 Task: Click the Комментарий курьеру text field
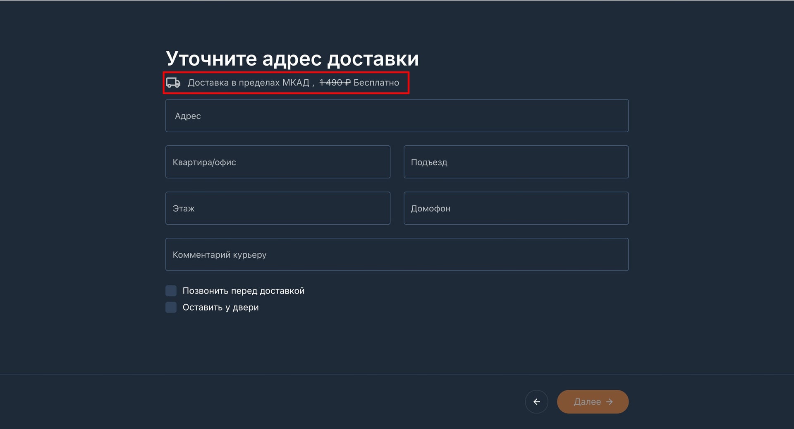coord(397,254)
